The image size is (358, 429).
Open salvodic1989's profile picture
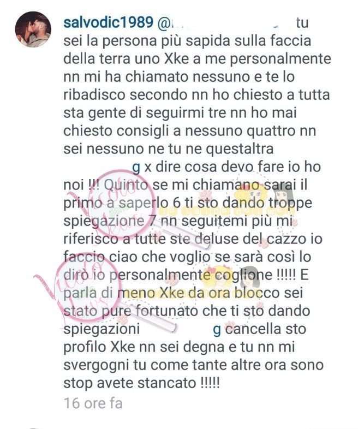pyautogui.click(x=33, y=29)
